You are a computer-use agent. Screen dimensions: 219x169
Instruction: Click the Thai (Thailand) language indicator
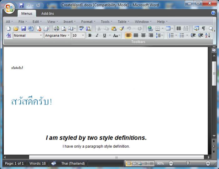[x=73, y=163]
